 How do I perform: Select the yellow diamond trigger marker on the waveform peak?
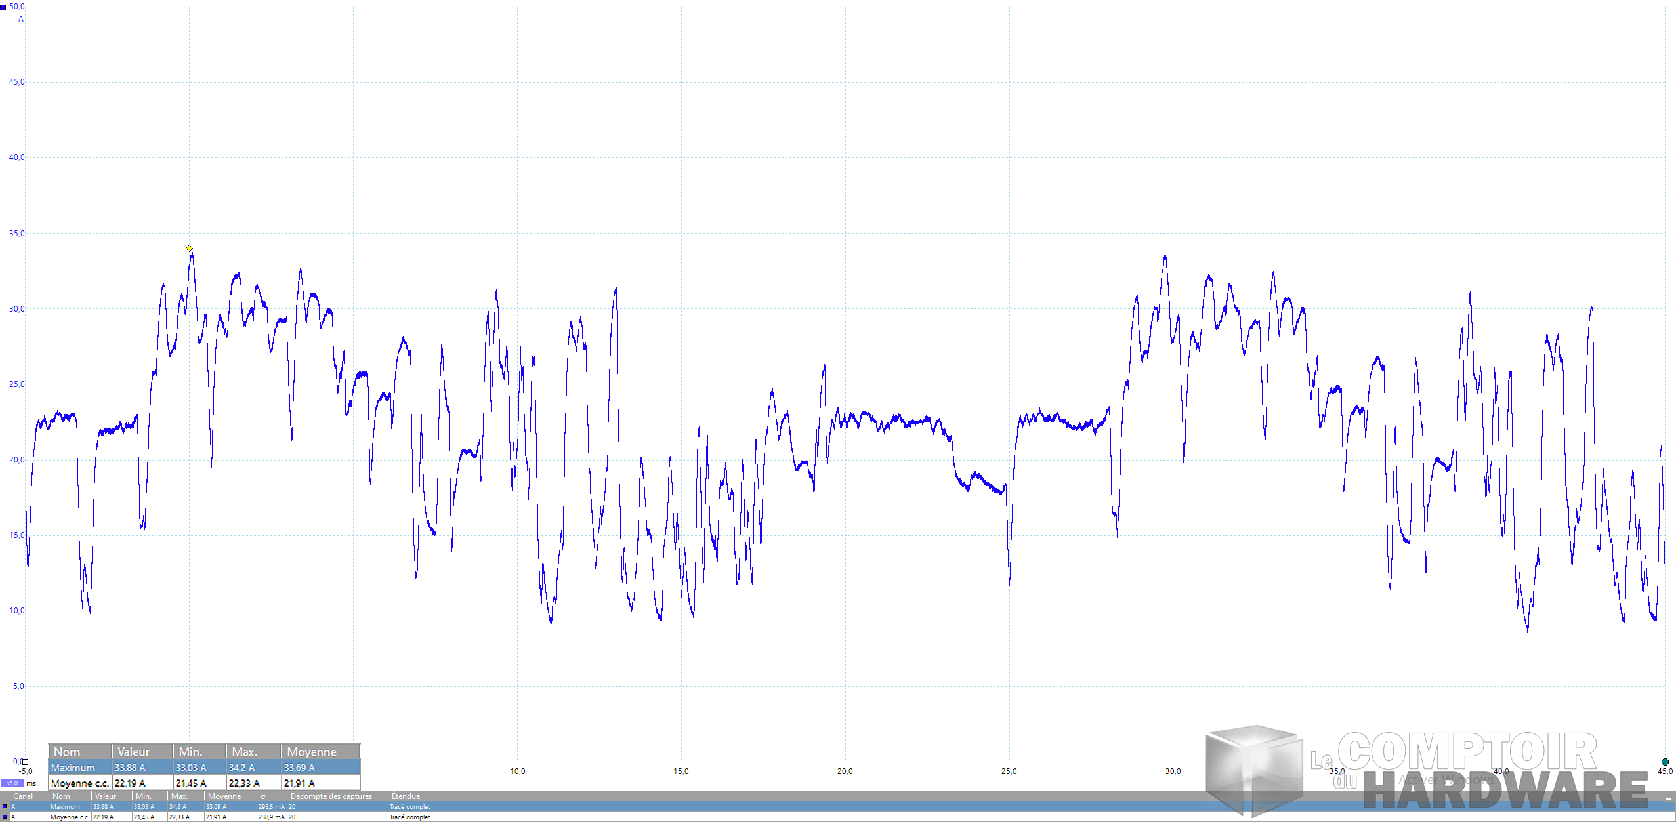point(189,248)
